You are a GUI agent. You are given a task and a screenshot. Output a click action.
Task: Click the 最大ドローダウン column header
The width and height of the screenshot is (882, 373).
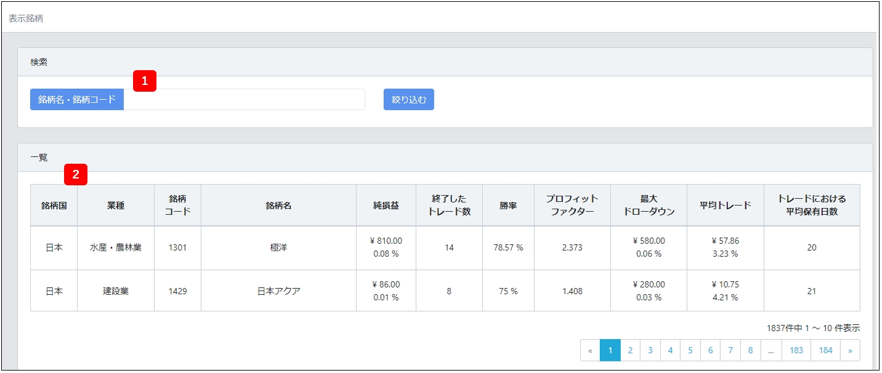tap(649, 206)
